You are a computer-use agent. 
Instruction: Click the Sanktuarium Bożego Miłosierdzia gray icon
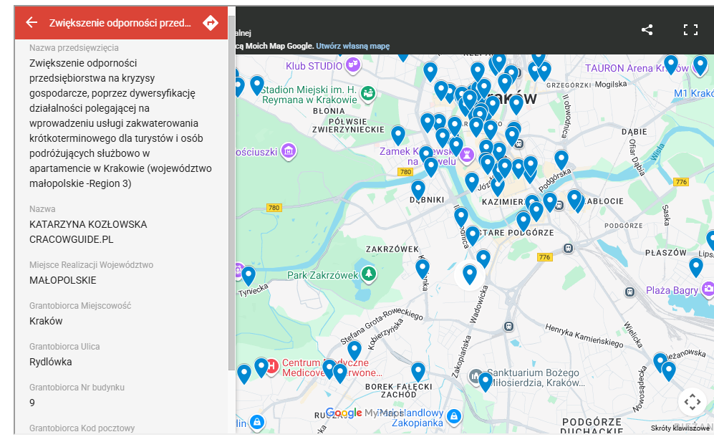475,376
